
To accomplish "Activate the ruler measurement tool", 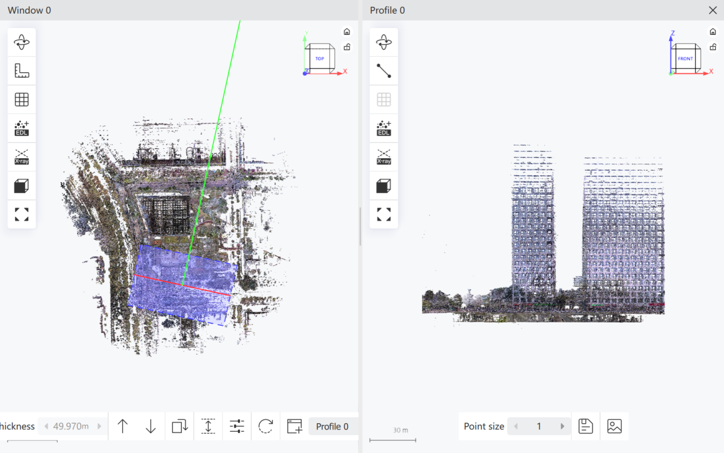I will tap(22, 71).
